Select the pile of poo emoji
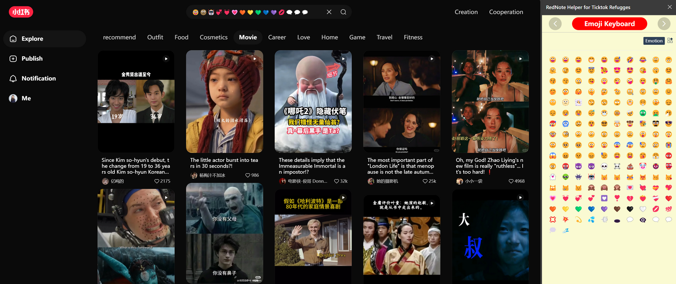This screenshot has width=676, height=284. tap(630, 166)
